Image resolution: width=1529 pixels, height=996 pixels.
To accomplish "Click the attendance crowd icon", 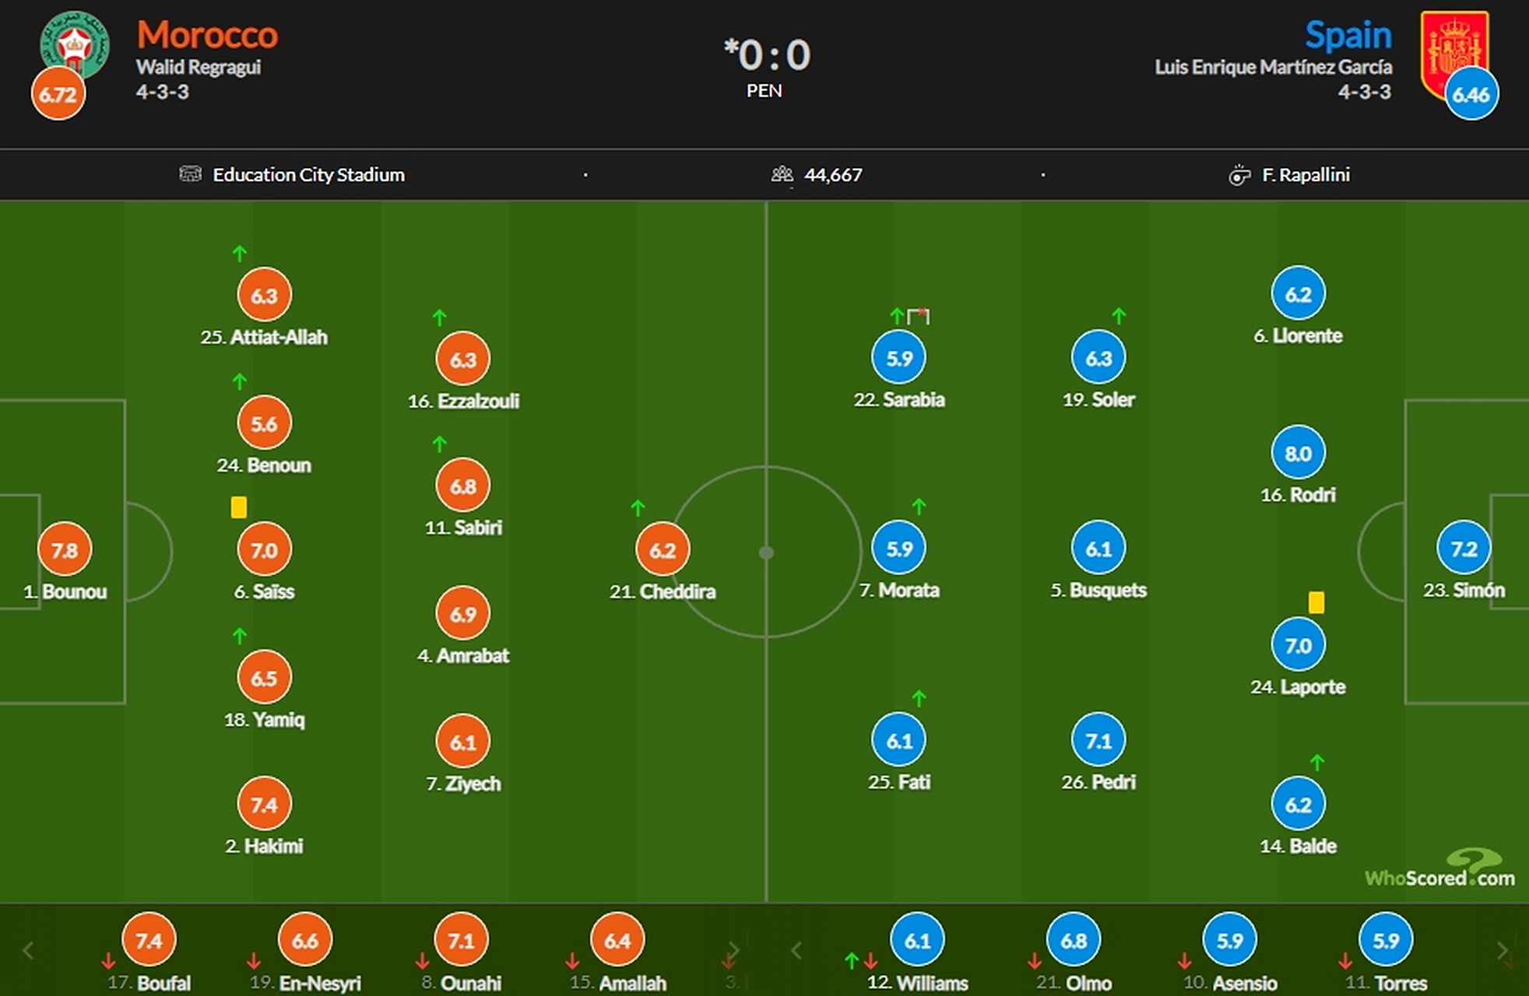I will click(782, 174).
